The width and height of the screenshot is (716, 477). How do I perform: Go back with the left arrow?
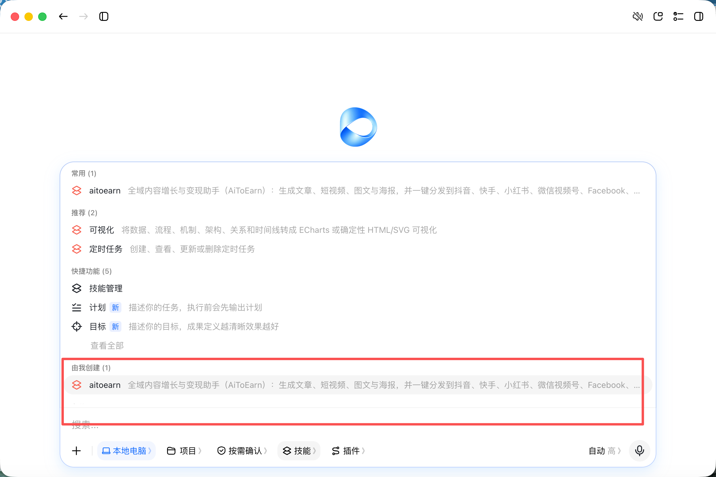pos(63,16)
